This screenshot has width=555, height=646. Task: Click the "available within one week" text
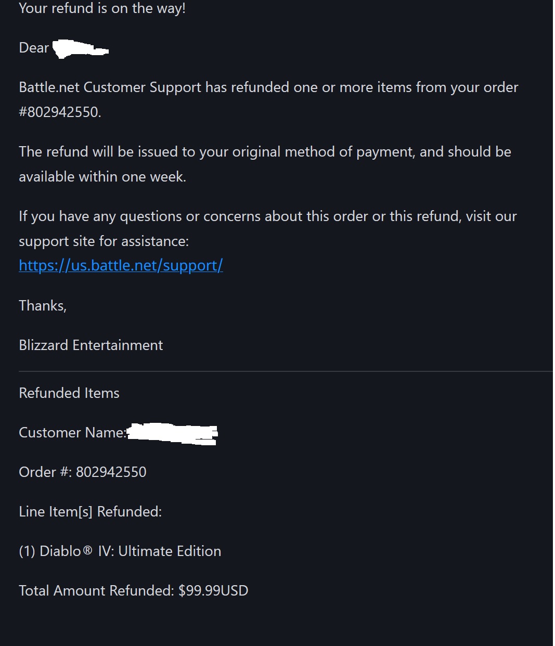[102, 176]
